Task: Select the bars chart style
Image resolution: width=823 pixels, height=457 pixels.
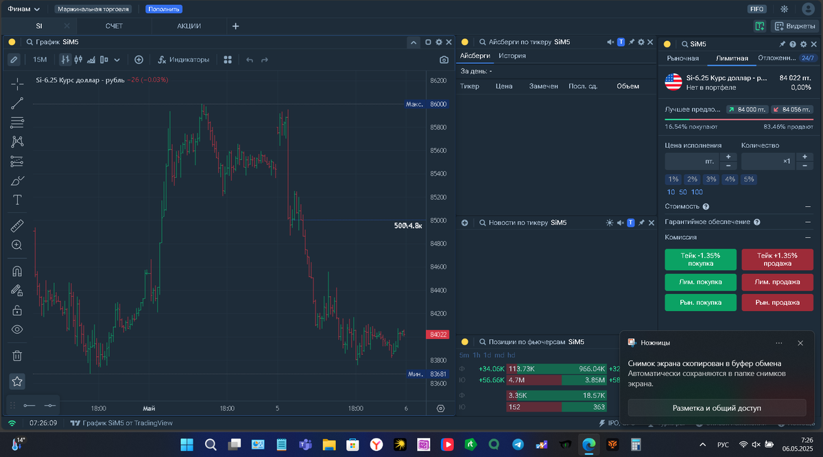Action: point(65,60)
